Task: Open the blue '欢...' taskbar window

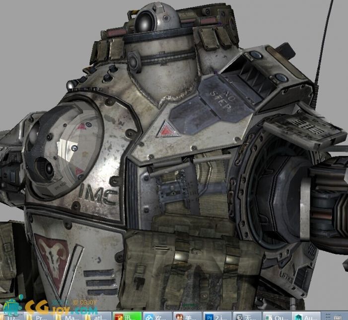Action: [x=157, y=316]
